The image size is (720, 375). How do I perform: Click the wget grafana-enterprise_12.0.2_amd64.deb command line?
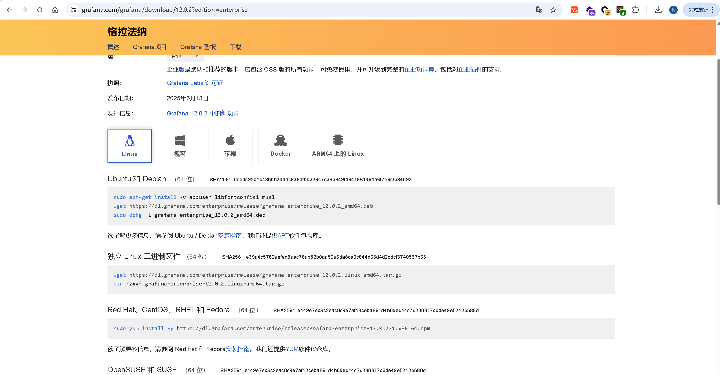point(243,206)
